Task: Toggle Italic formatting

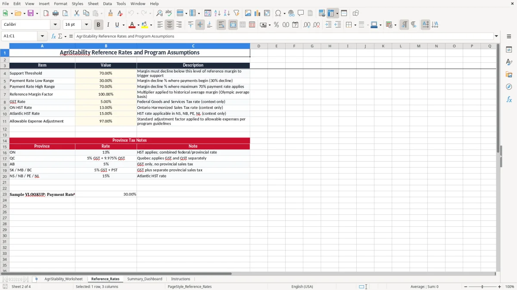Action: click(108, 25)
